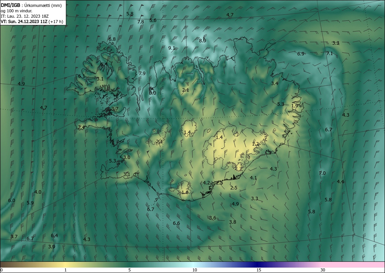The image size is (385, 273).
Task: Click the title text 'DMI/IGB : Úrkomumætti (mm)'
Action: pyautogui.click(x=31, y=5)
